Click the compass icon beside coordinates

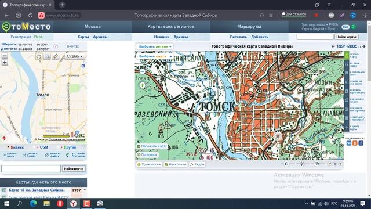pos(56,46)
